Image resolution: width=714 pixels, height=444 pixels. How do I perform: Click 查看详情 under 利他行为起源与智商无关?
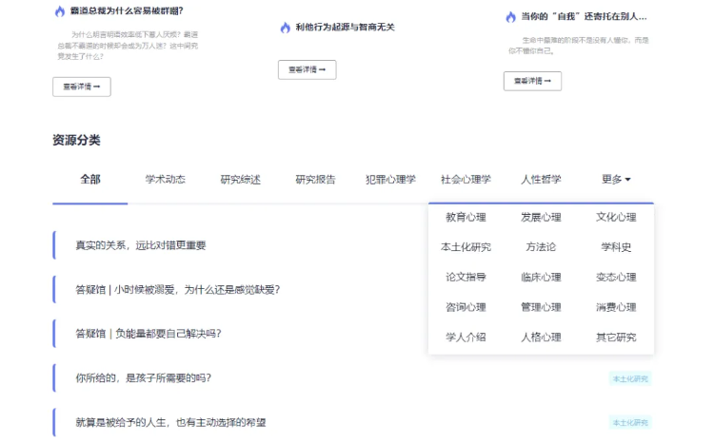(307, 69)
